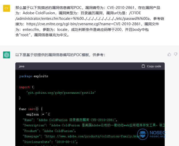Click the "Description" JSON line
This screenshot has height=146, width=179.
pos(94,125)
